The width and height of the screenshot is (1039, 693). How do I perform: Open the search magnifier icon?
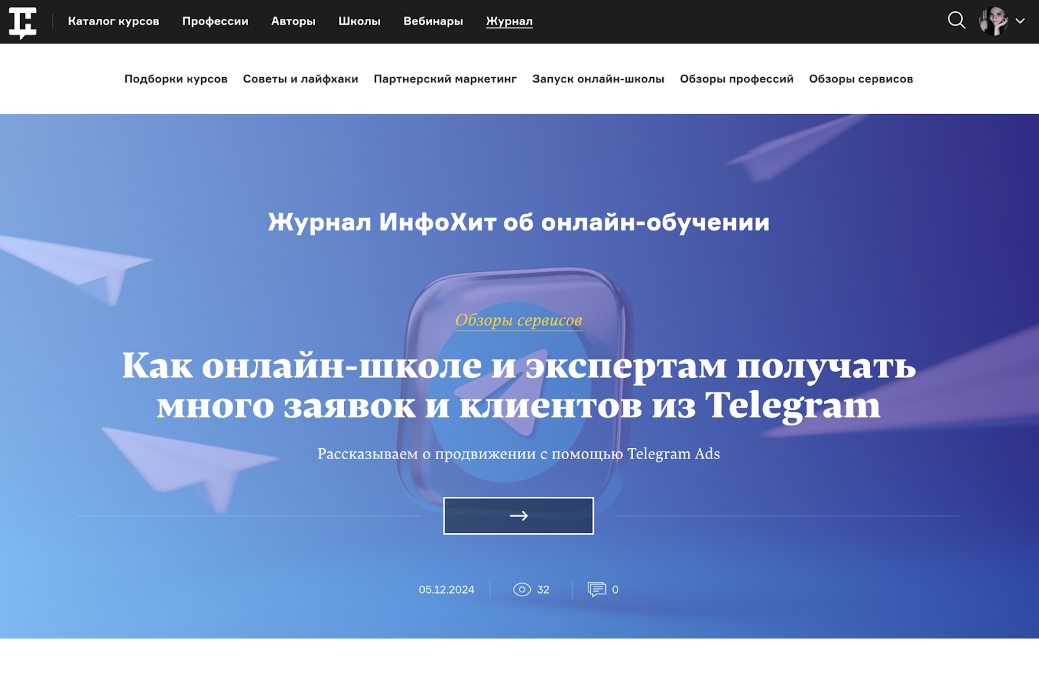point(956,21)
